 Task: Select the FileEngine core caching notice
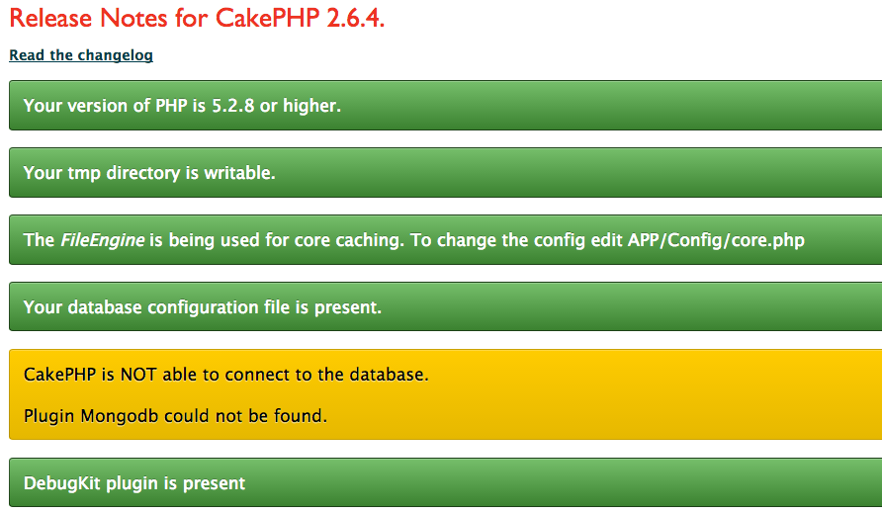tap(446, 239)
